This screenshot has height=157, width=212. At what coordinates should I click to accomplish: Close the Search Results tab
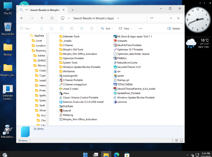(63, 10)
